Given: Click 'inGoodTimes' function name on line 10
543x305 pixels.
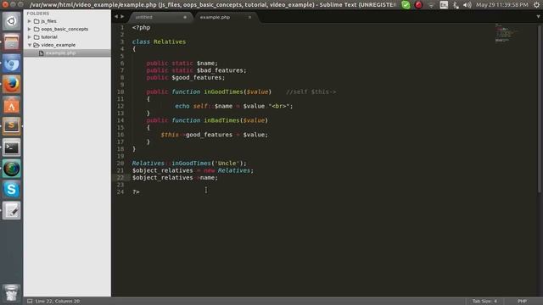Looking at the screenshot, I should pos(223,91).
